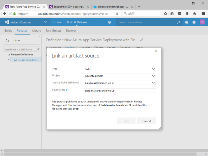Click the browser back arrow
Screen dimensions: 208x156
click(x=5, y=14)
